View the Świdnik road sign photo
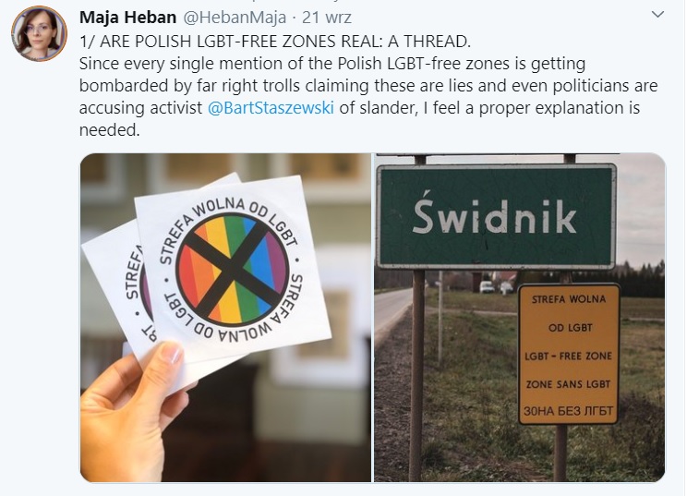This screenshot has width=687, height=496. coord(520,318)
